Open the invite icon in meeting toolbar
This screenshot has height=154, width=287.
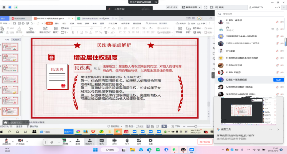[77, 141]
